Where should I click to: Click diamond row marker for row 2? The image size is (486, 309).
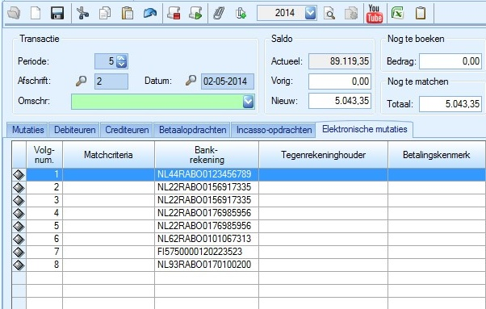(19, 188)
